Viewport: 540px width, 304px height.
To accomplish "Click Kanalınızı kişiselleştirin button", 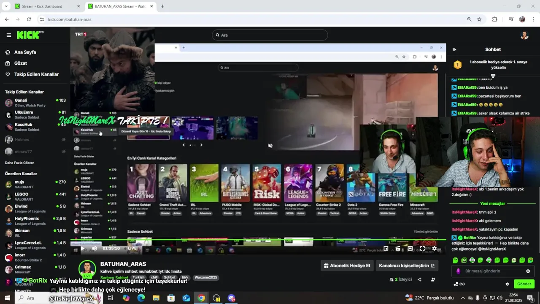I will click(x=407, y=266).
